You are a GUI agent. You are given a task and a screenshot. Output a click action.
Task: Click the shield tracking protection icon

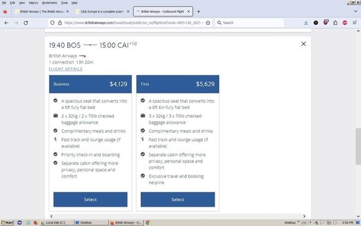point(52,23)
